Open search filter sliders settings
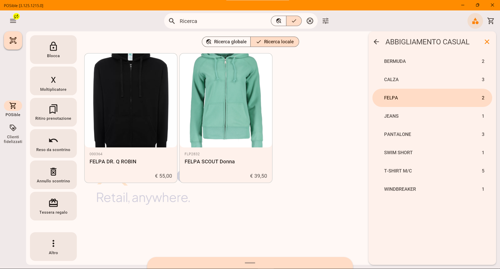Image resolution: width=500 pixels, height=269 pixels. point(326,21)
